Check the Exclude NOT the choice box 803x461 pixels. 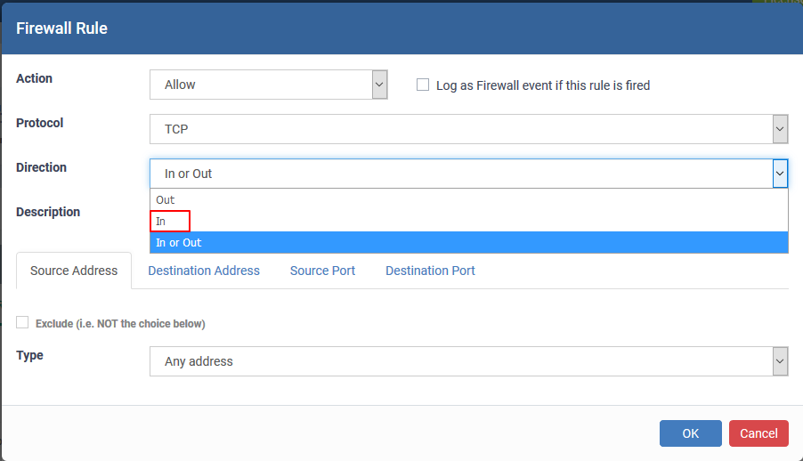[22, 322]
